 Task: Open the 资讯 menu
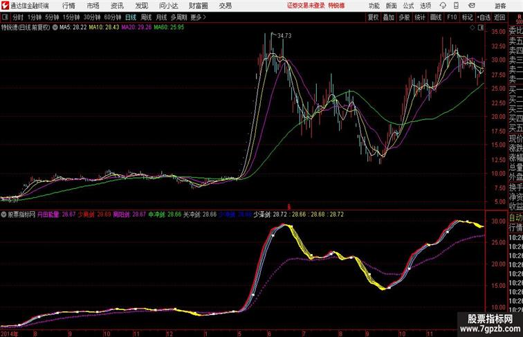(x=117, y=6)
